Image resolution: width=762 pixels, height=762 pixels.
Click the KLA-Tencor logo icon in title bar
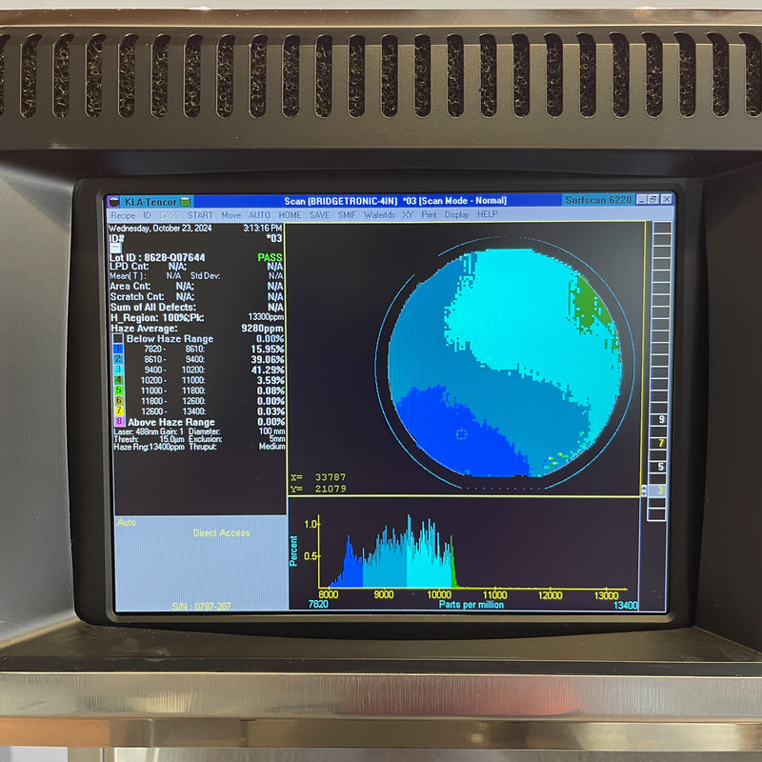point(115,200)
